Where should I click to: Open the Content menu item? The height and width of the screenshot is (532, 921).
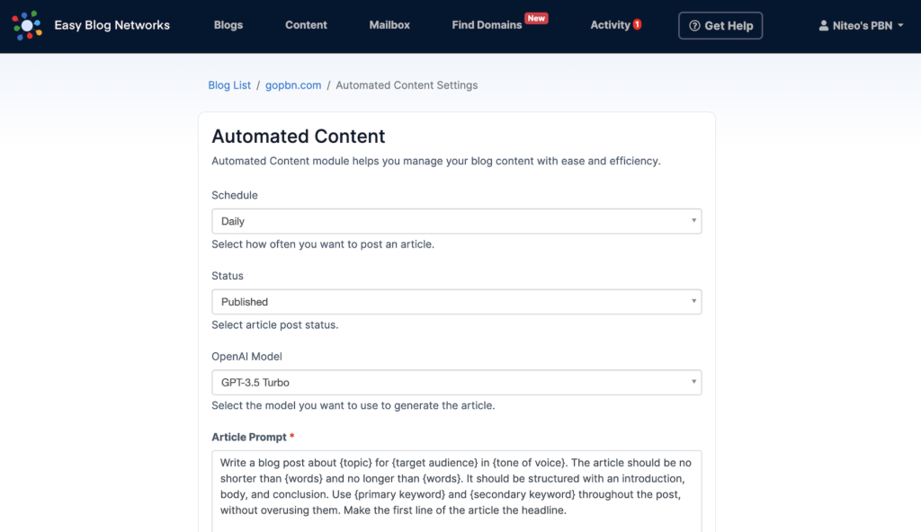[306, 25]
